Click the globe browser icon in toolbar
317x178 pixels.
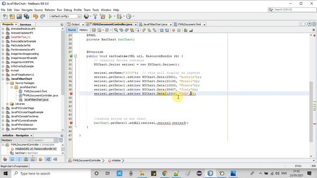pyautogui.click(x=86, y=16)
